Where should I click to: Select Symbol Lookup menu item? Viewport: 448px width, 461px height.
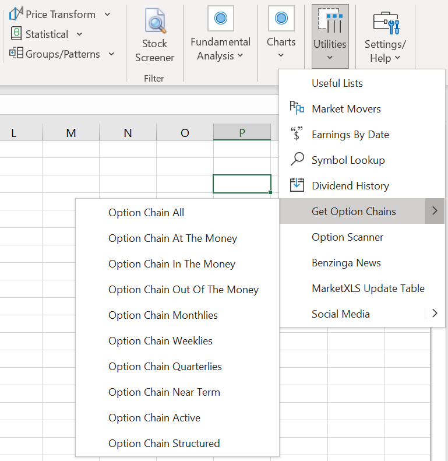pos(362,160)
